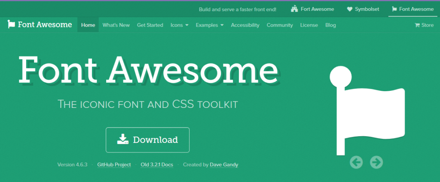Expand the Examples dropdown menu
This screenshot has height=182, width=440.
pyautogui.click(x=210, y=25)
